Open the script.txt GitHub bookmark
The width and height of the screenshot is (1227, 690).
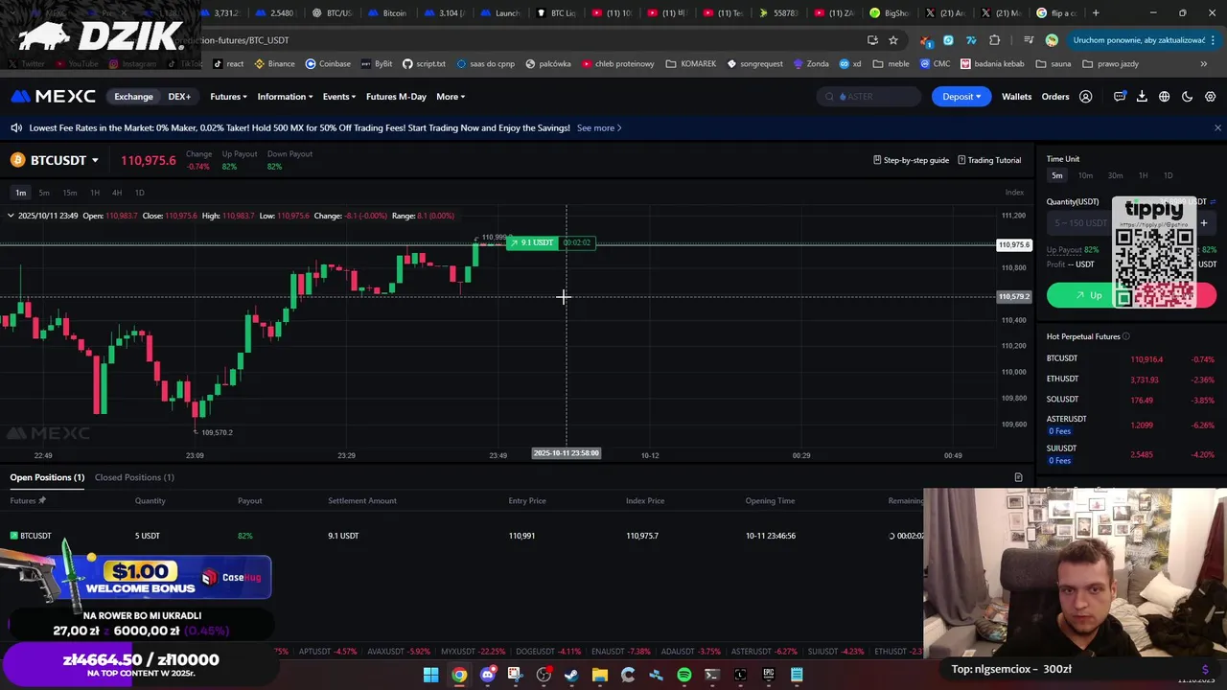coord(424,64)
